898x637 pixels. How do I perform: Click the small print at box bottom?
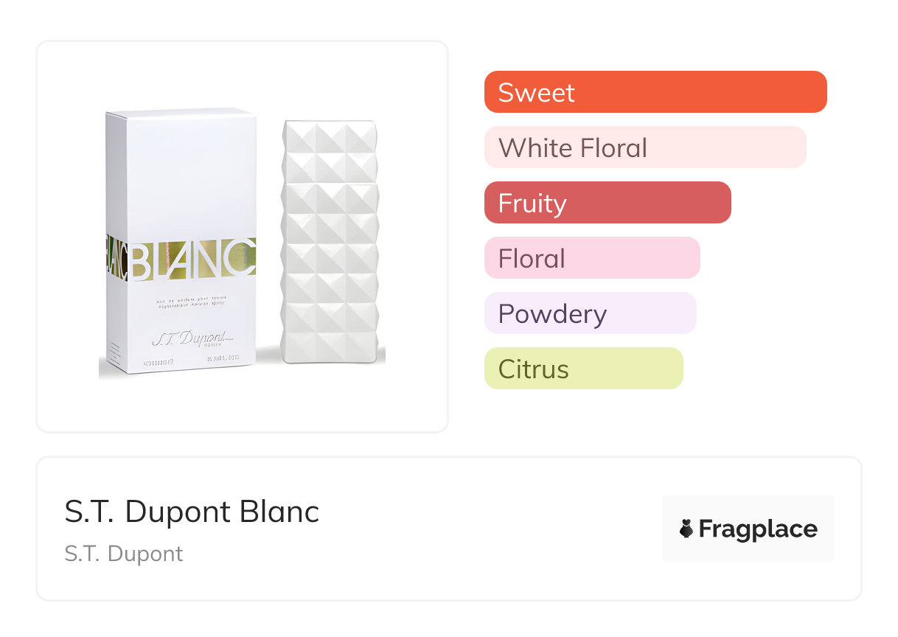(181, 361)
